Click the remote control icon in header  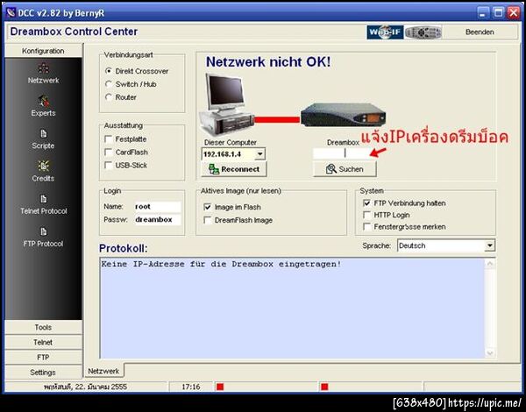tap(423, 32)
